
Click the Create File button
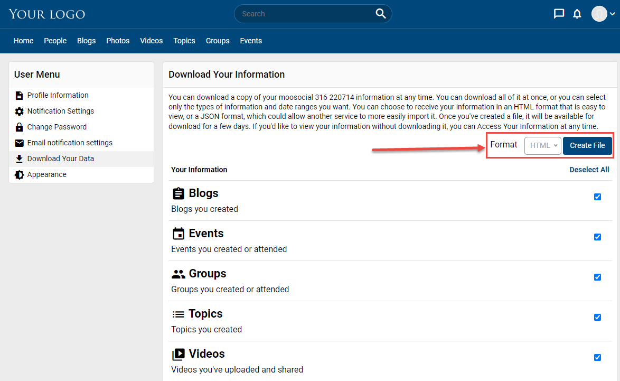click(587, 146)
